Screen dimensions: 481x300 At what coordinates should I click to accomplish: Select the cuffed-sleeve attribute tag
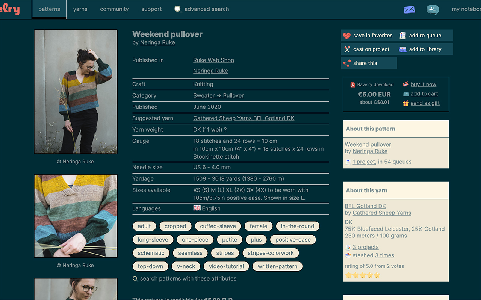pyautogui.click(x=218, y=226)
